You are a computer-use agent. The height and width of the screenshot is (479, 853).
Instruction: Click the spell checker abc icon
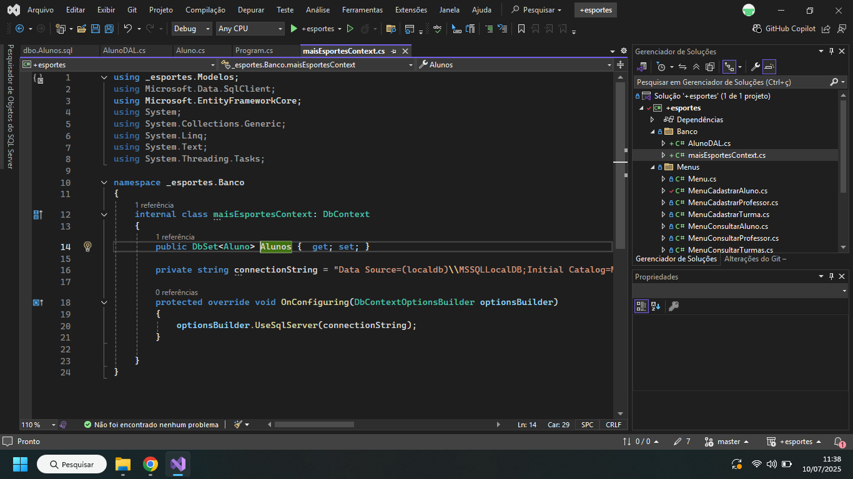tap(438, 29)
